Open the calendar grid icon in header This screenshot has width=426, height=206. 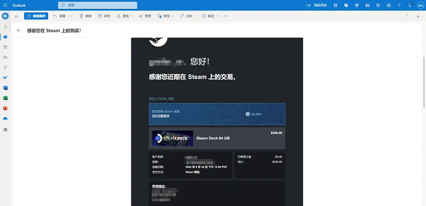coord(336,5)
